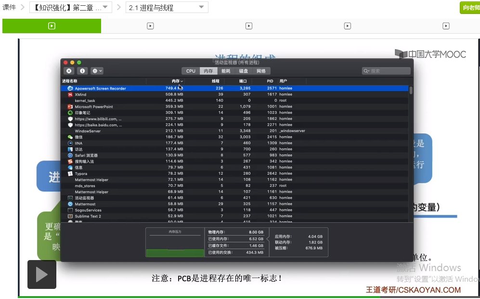The height and width of the screenshot is (299, 480).
Task: Switch to the 磁盘 tab
Action: coord(243,71)
